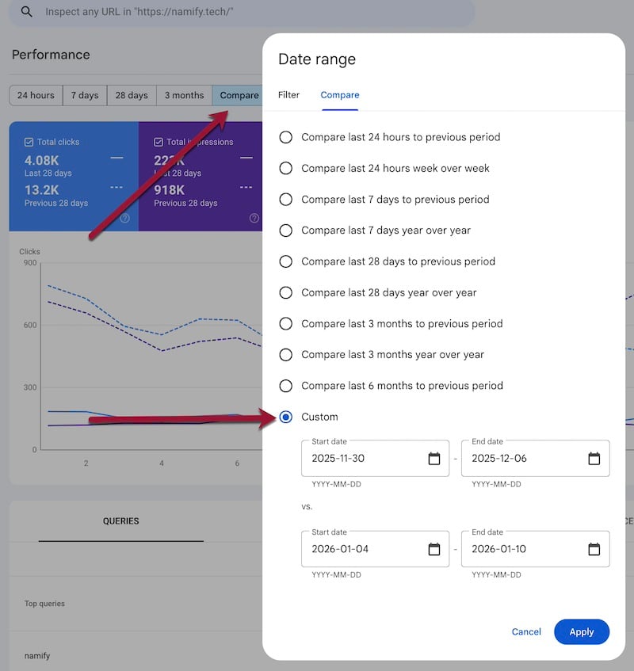The image size is (634, 671).
Task: Click help icon on Total impressions card
Action: pos(255,219)
